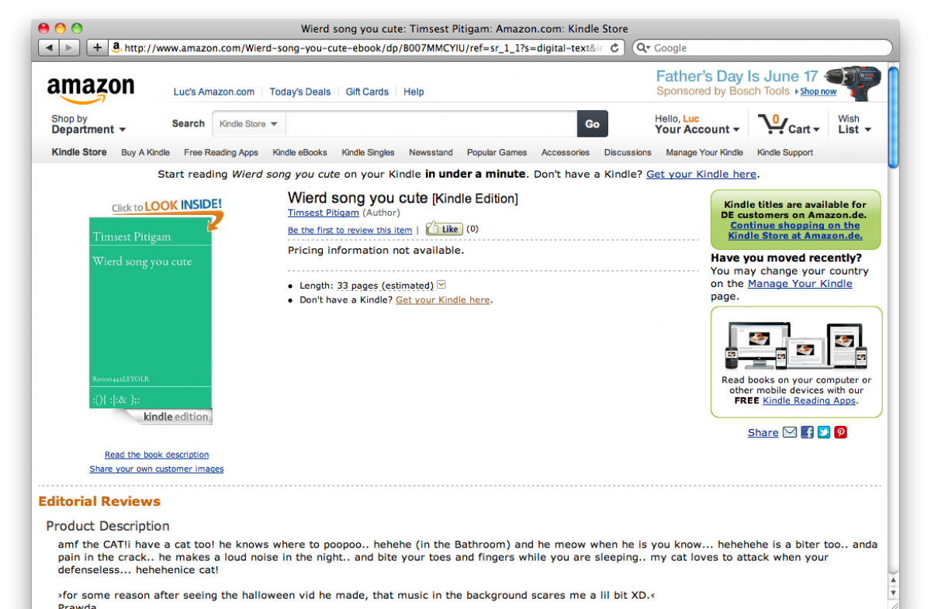This screenshot has height=609, width=931.
Task: Share on Twitter icon
Action: click(x=824, y=432)
